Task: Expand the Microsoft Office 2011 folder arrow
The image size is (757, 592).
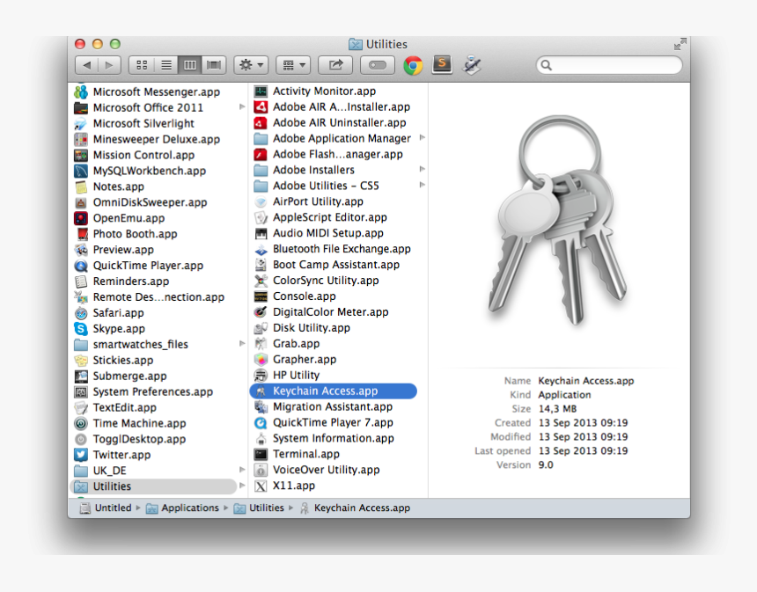Action: click(242, 107)
